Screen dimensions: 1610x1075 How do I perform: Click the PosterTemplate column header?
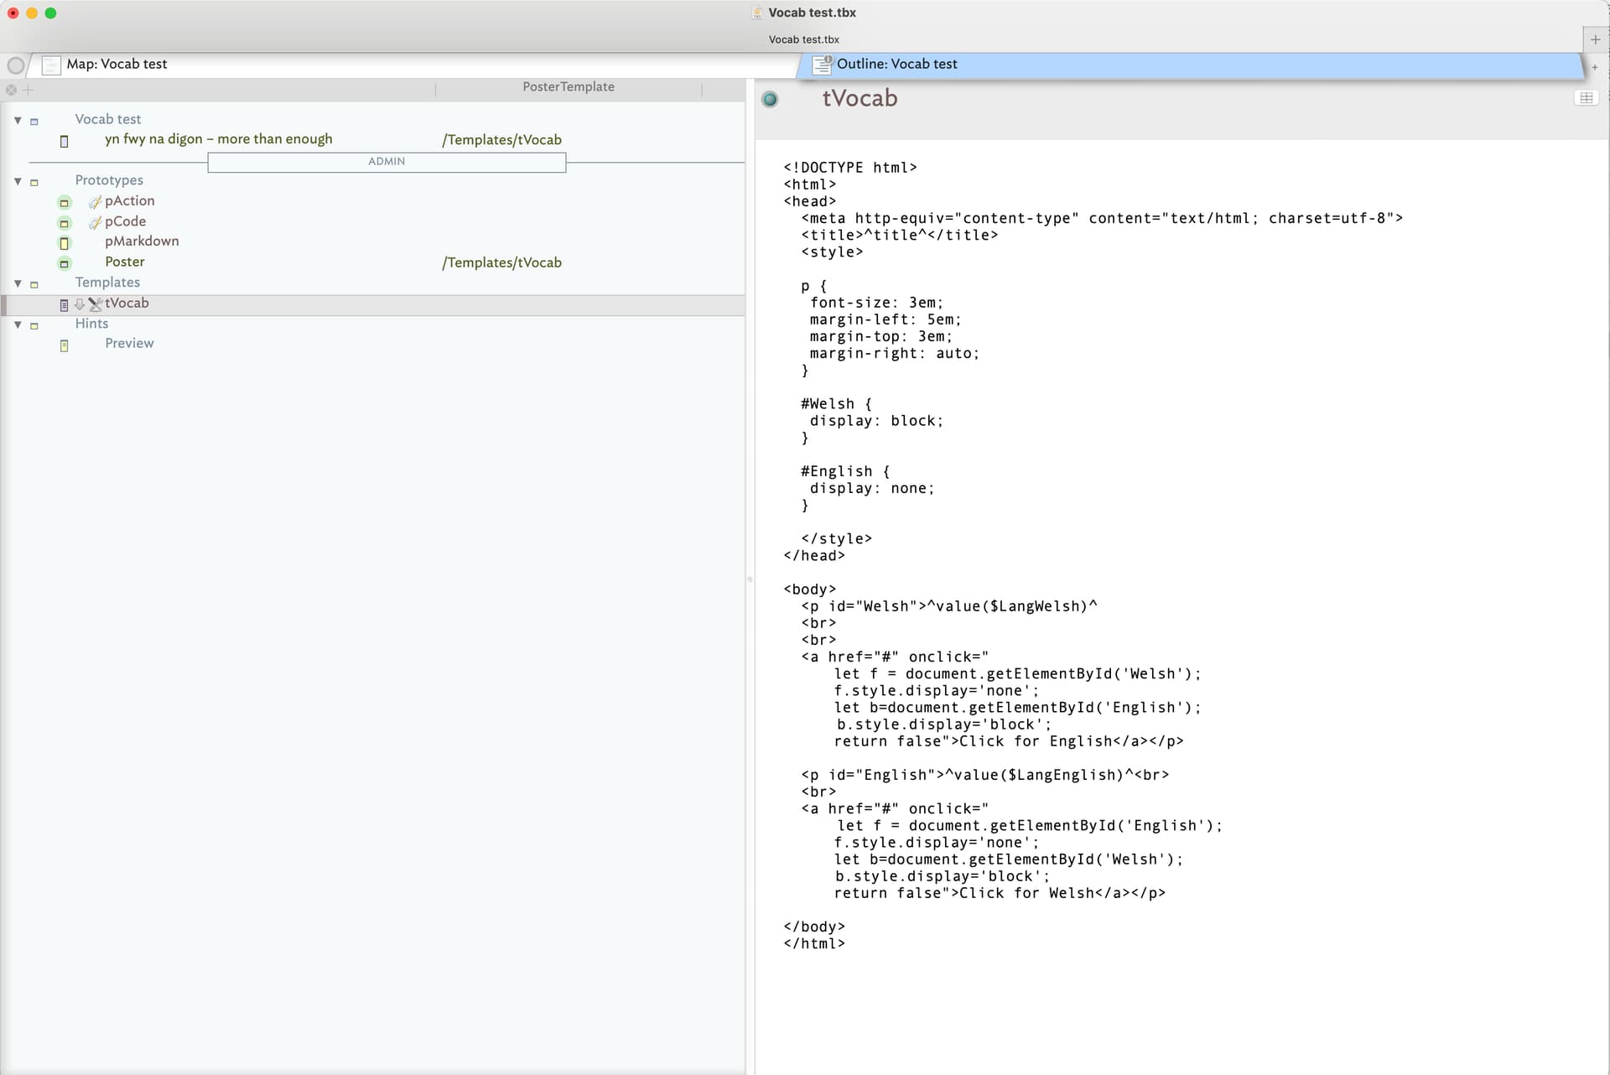click(569, 87)
